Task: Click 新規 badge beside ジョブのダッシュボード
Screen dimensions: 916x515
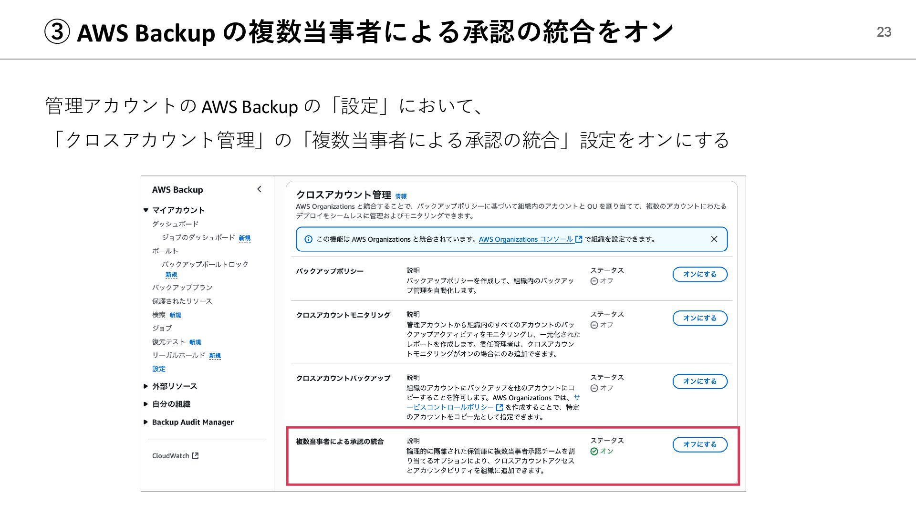Action: pos(245,238)
